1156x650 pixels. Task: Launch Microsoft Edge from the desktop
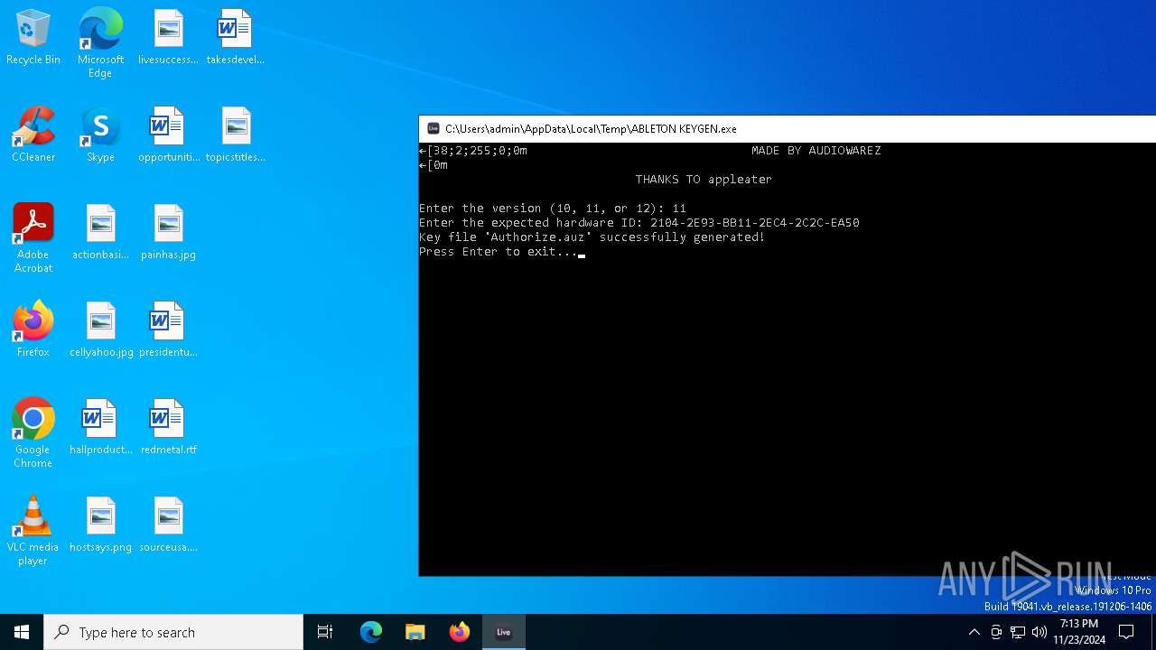tap(100, 43)
